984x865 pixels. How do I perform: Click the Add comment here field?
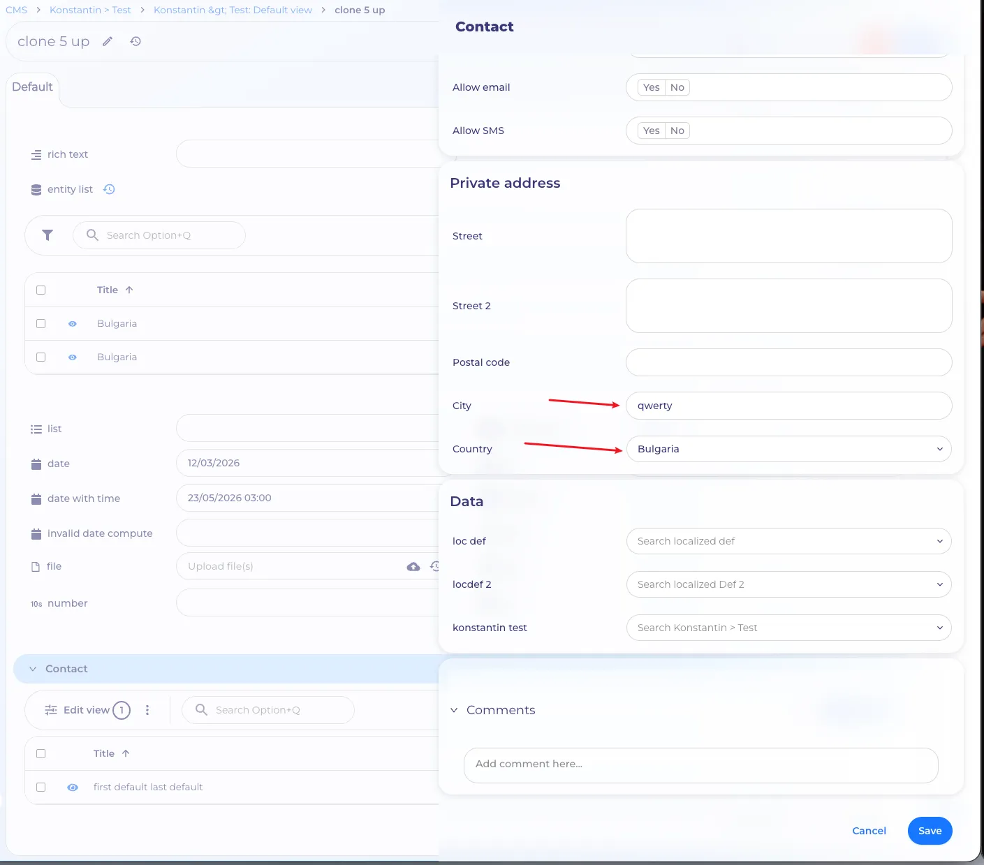click(701, 765)
